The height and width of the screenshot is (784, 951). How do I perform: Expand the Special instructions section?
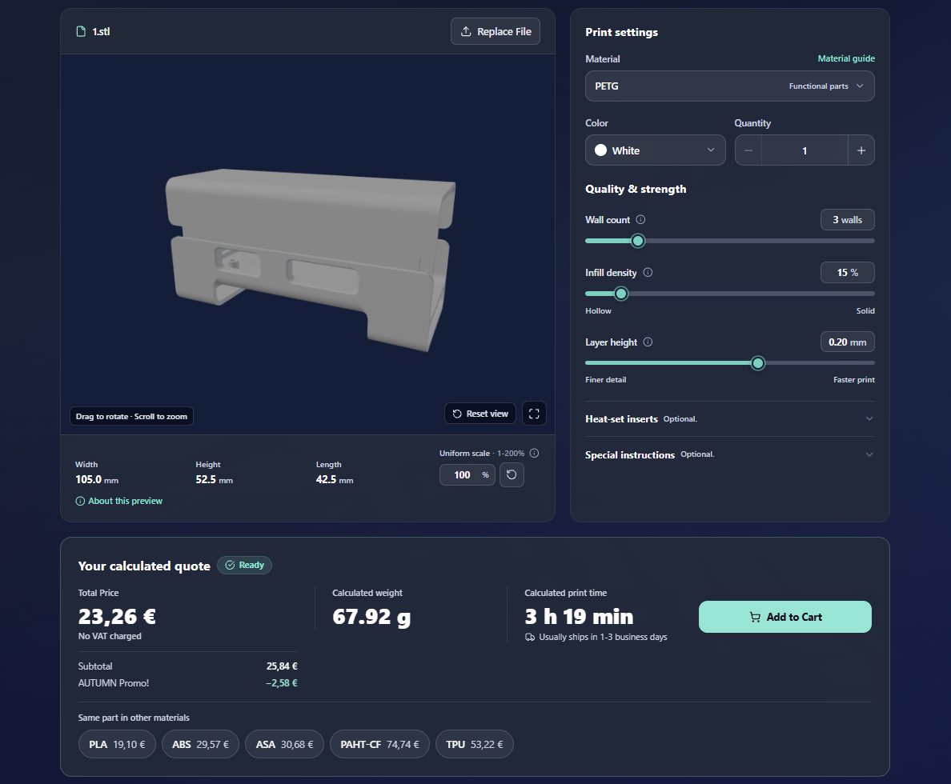tap(729, 454)
